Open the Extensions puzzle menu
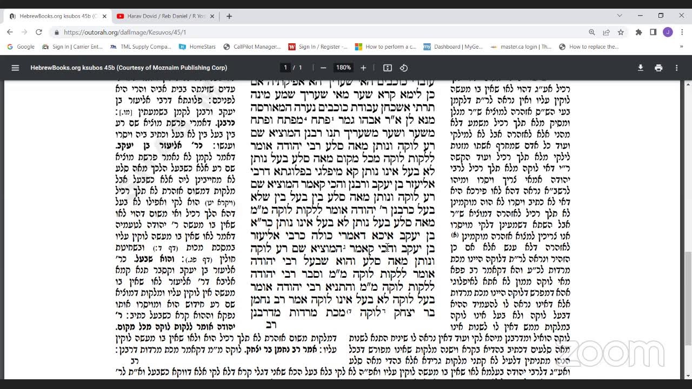692x389 pixels. [x=638, y=32]
